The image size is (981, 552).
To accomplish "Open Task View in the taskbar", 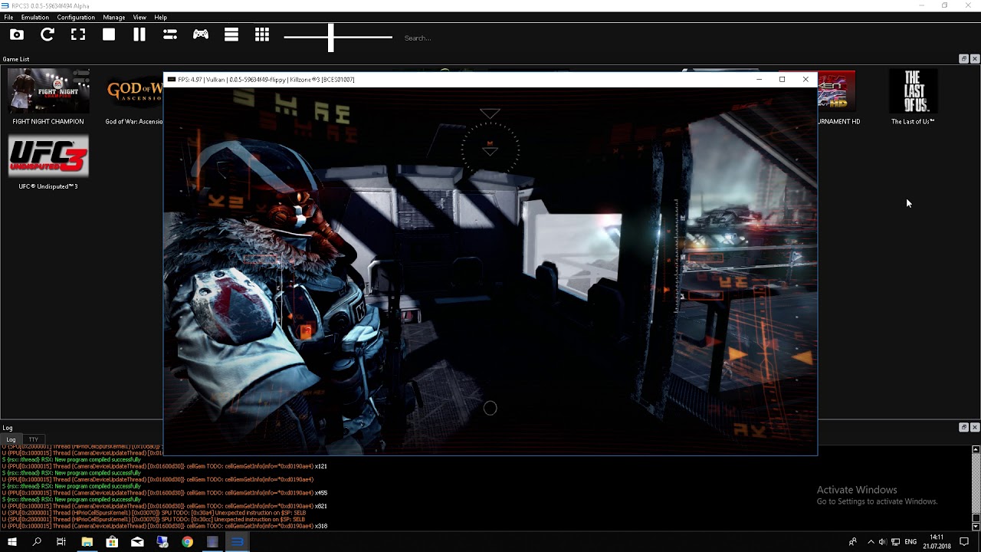I will point(61,541).
